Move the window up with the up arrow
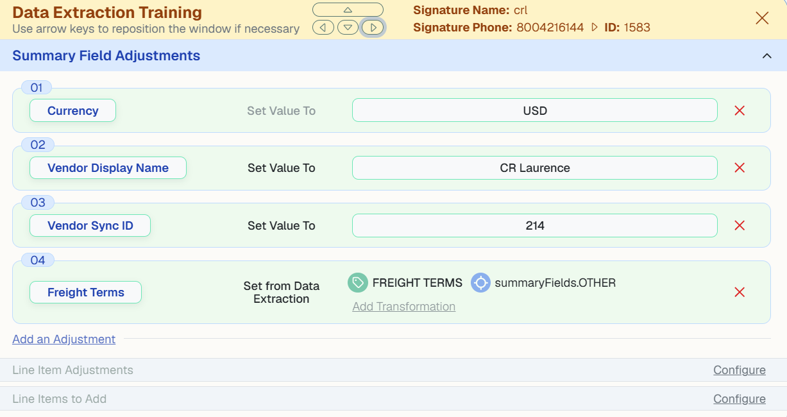Viewport: 787px width, 417px height. (348, 10)
